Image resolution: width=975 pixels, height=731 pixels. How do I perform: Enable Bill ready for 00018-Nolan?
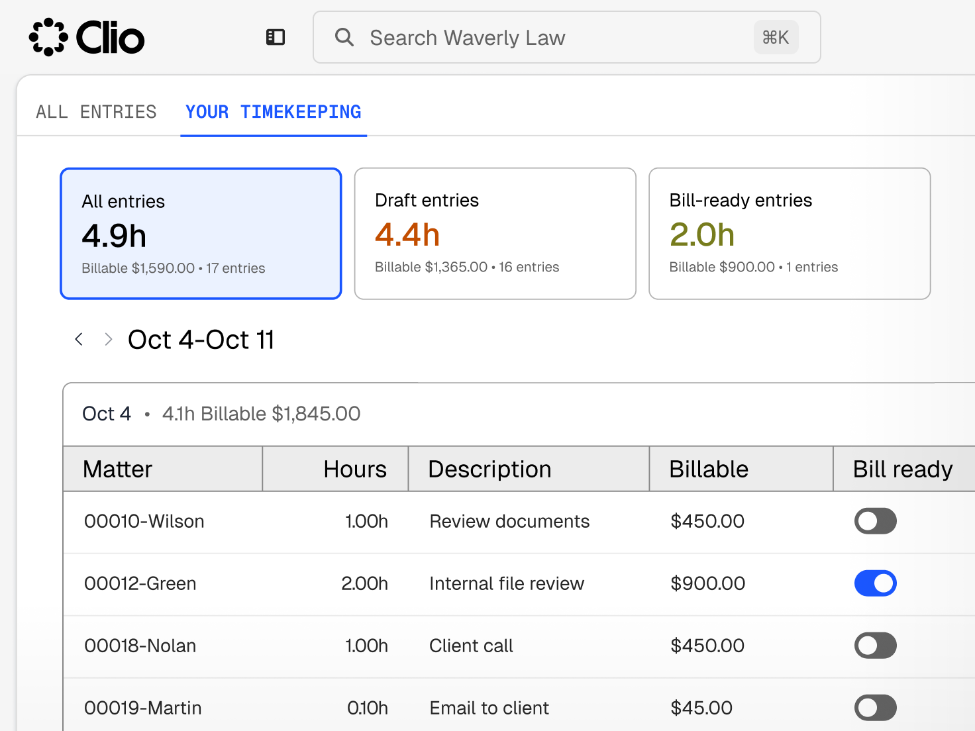[x=875, y=646]
